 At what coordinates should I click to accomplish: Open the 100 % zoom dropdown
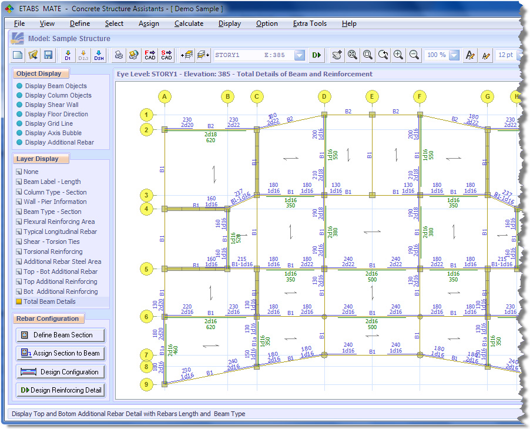[x=454, y=55]
